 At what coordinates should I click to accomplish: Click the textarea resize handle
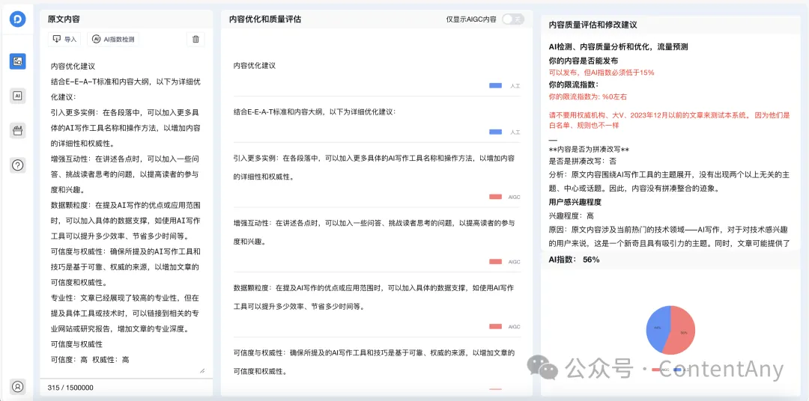[x=202, y=370]
